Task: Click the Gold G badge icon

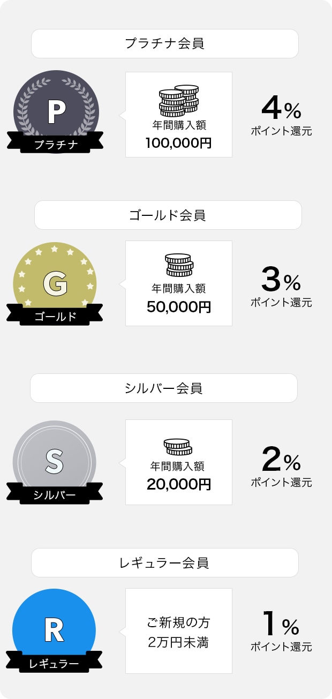Action: (55, 284)
